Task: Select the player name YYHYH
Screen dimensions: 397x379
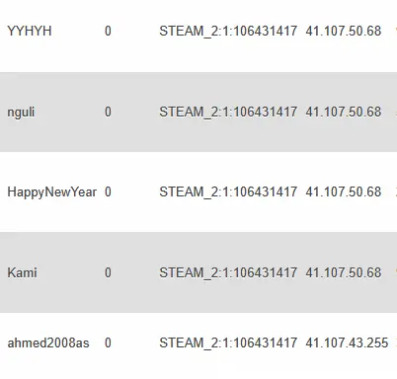Action: [30, 32]
